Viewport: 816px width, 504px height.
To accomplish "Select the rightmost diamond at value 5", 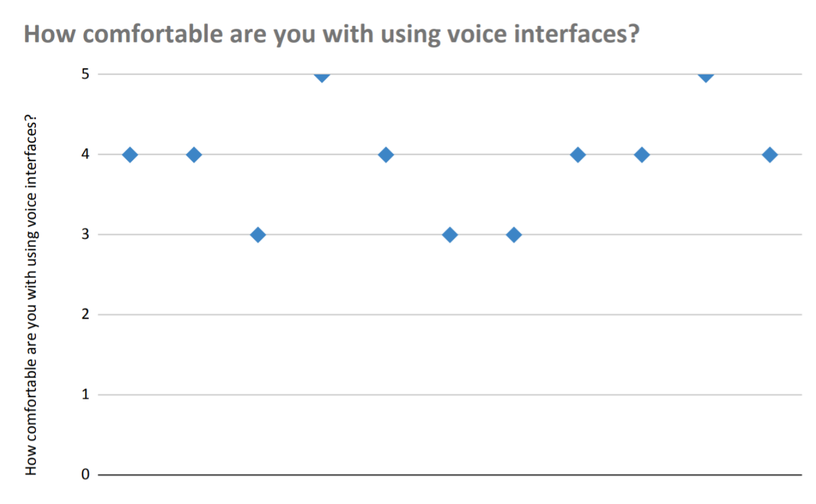I will (x=706, y=76).
